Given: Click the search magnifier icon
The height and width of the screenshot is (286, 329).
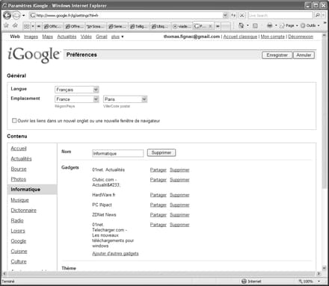Looking at the screenshot, I should [318, 16].
